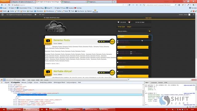Reload the current page
This screenshot has width=197, height=111.
(129, 5)
